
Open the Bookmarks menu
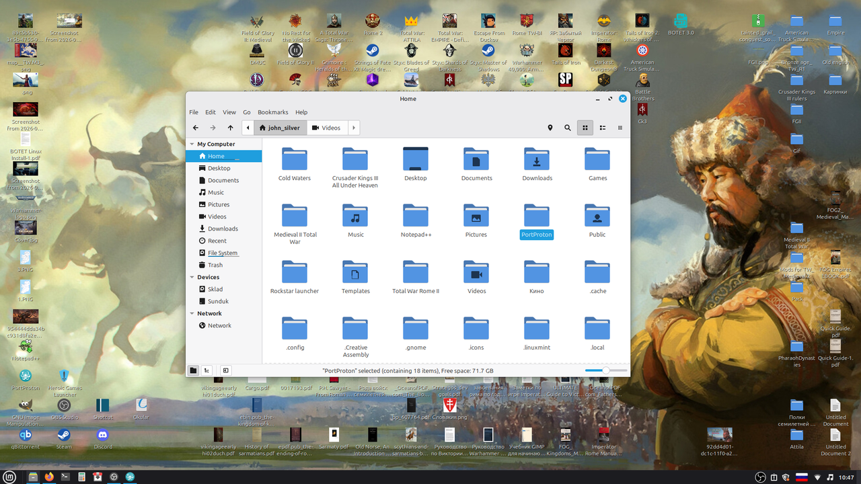tap(273, 112)
